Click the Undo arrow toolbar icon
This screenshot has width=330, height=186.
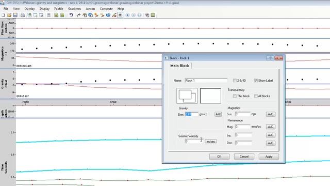point(71,15)
